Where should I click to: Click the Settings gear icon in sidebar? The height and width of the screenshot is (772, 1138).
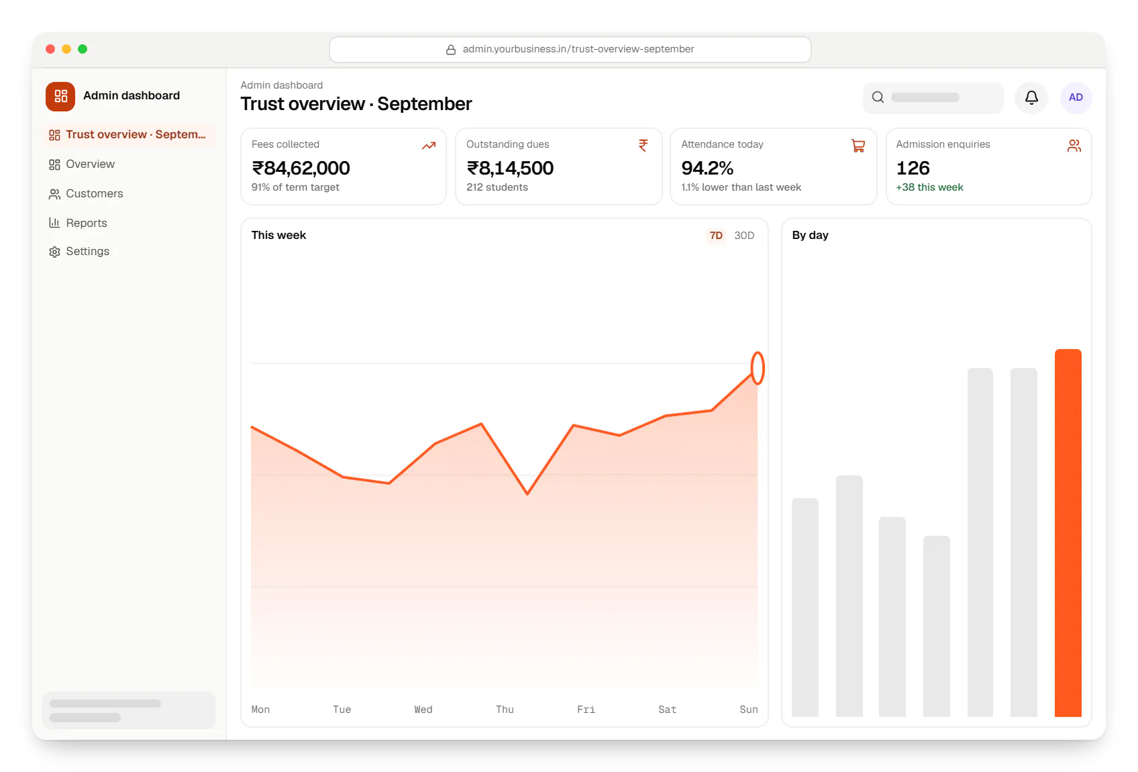[x=54, y=252]
